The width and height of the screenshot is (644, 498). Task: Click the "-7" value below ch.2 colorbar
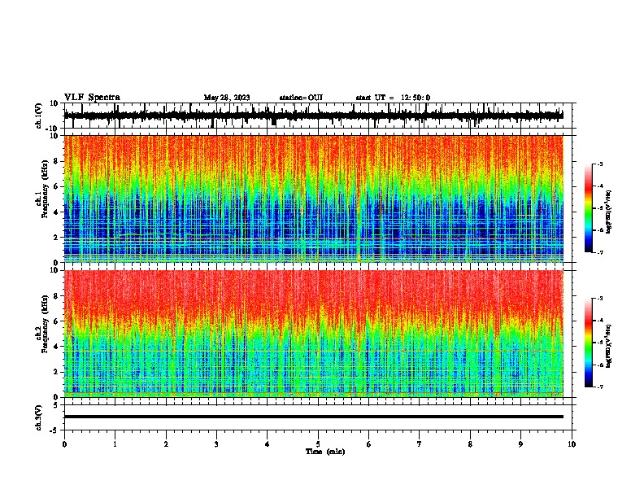[x=599, y=387]
